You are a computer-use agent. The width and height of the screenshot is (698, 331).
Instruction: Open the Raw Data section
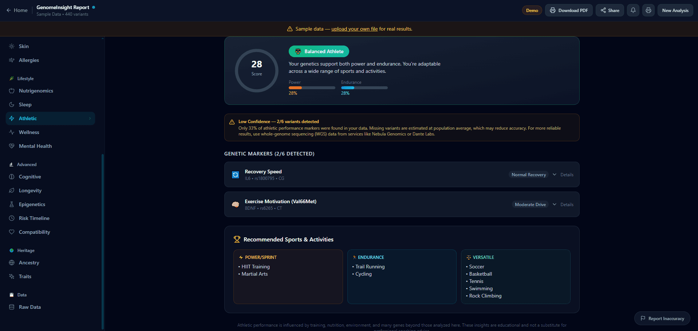point(29,307)
